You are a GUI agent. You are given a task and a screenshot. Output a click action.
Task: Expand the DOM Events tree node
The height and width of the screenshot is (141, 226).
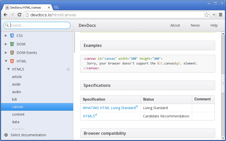[6, 53]
